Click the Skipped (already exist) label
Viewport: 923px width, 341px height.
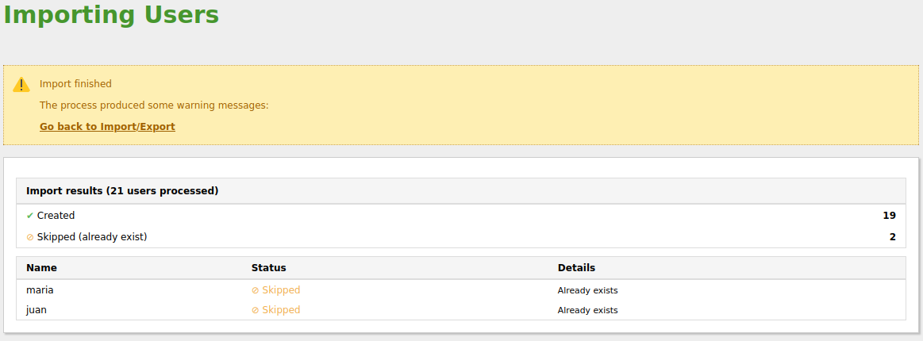pos(92,237)
